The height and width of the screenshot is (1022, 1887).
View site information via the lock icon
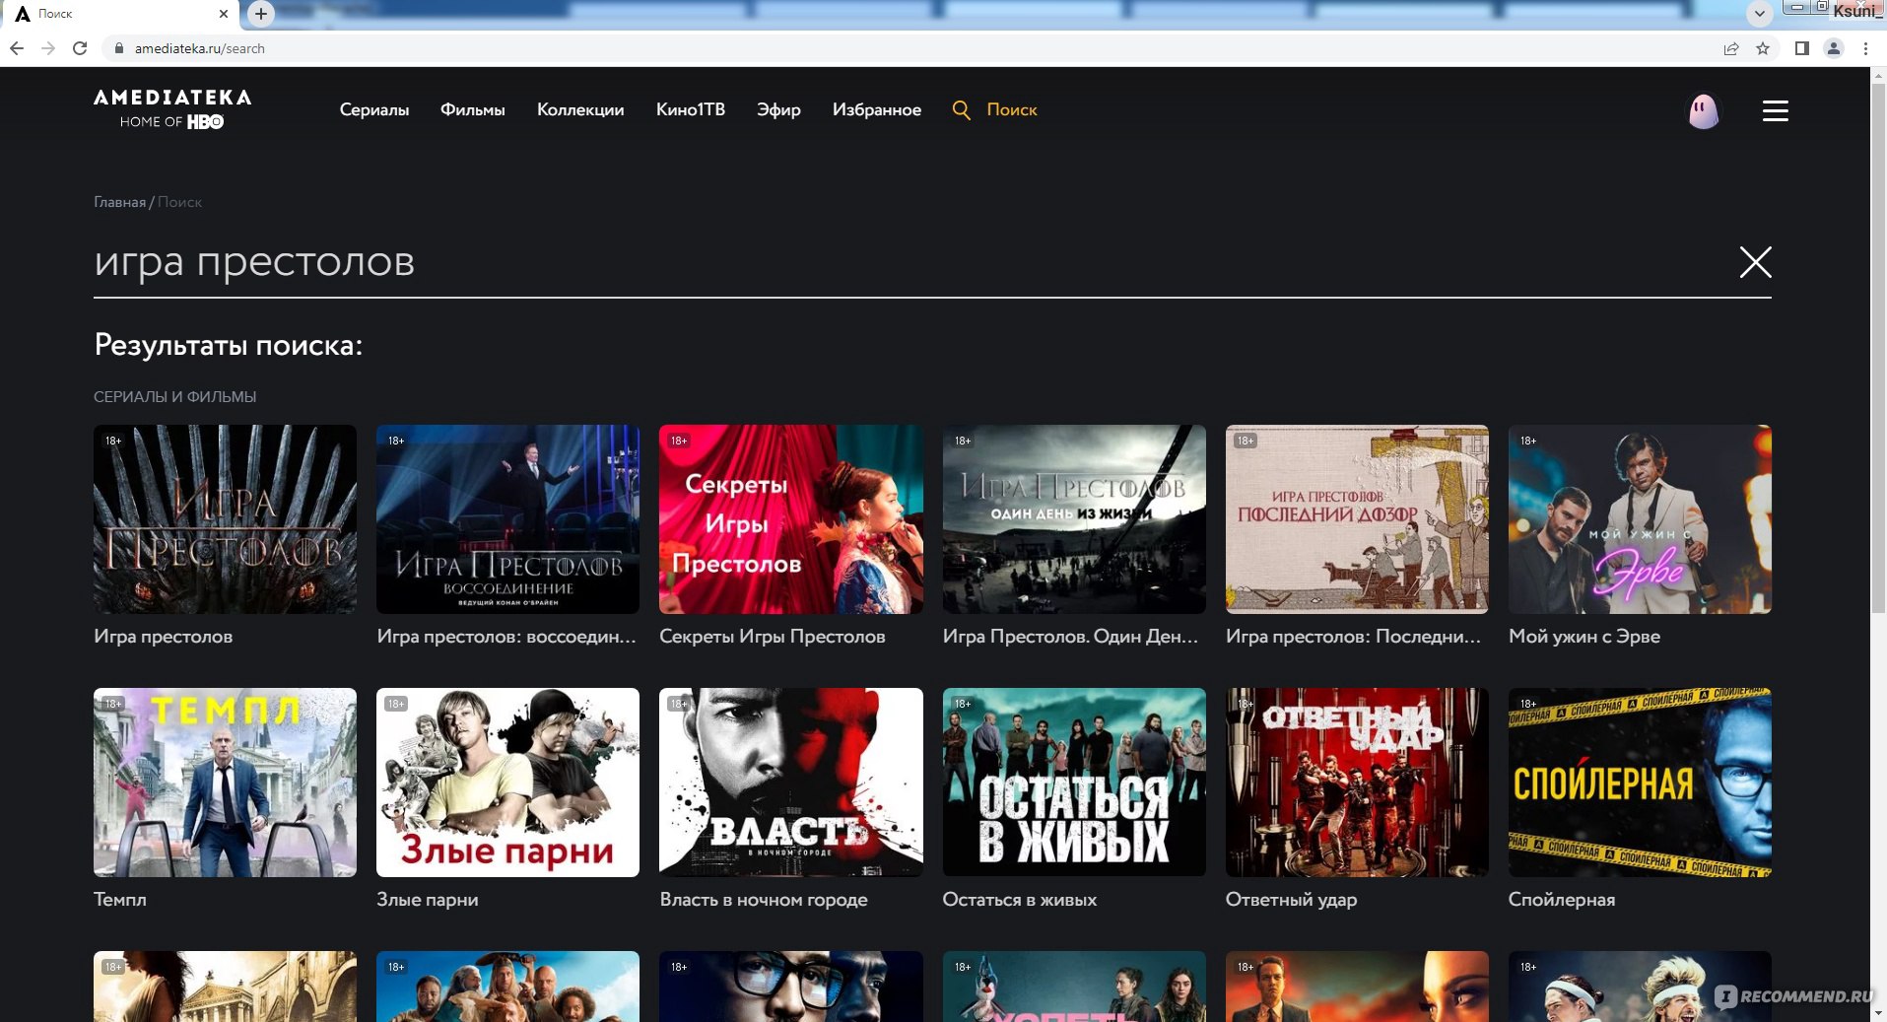(119, 48)
